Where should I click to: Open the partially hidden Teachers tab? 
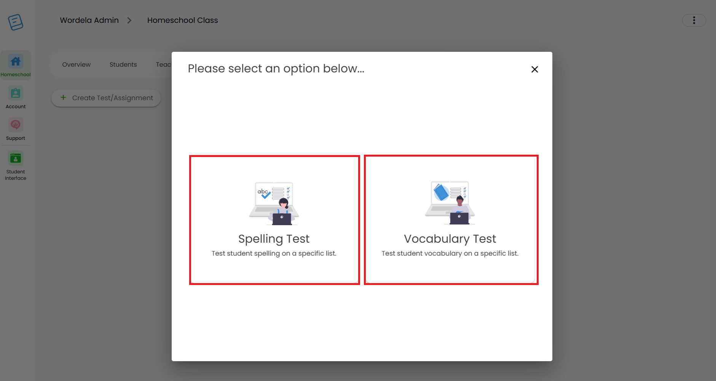(164, 65)
